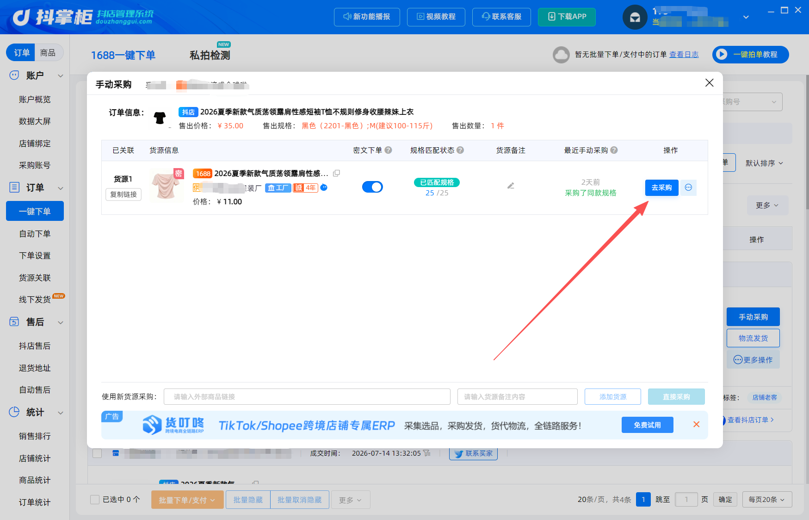
Task: Click the 工厂 factory badge
Action: [278, 188]
